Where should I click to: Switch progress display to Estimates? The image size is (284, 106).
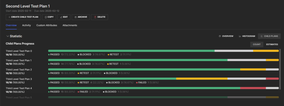click(272, 44)
